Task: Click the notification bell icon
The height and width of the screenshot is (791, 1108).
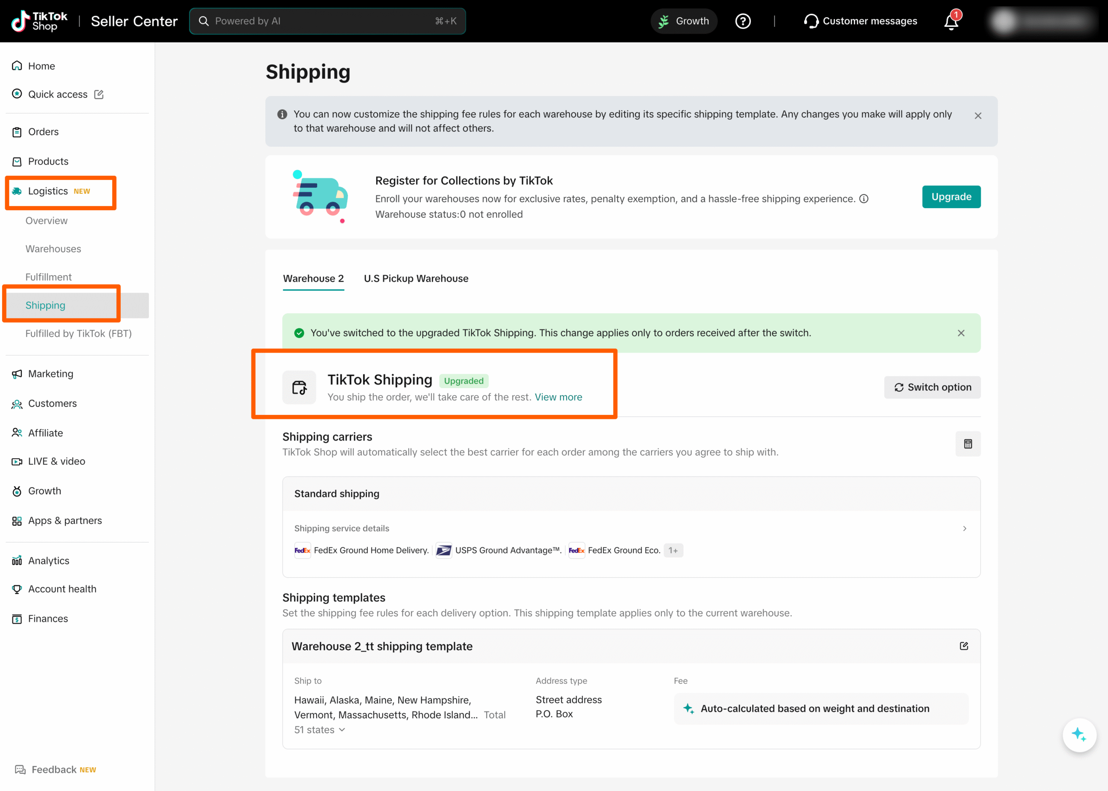Action: tap(951, 22)
